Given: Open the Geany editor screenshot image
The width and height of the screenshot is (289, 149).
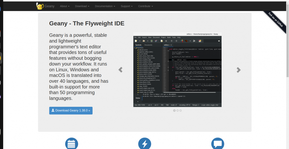Looking at the screenshot, I should pyautogui.click(x=177, y=70).
